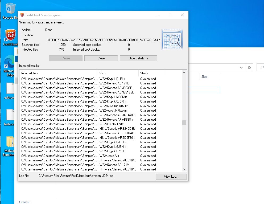Click scrollbar up arrow in infected list
The height and width of the screenshot is (204, 264).
[184, 73]
